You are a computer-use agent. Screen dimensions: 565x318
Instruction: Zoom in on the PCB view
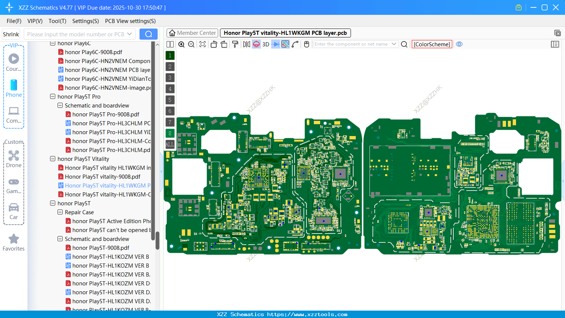[x=181, y=44]
